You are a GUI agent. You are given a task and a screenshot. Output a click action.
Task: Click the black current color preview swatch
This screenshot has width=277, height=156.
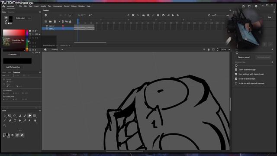pos(17,61)
